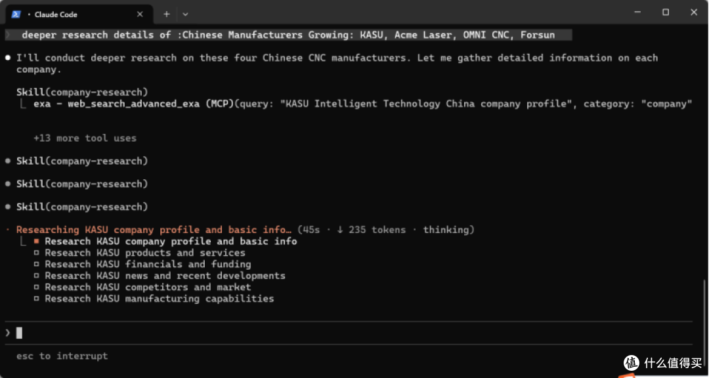Viewport: 709px width, 378px height.
Task: Close the Claude Code terminal tab
Action: click(x=140, y=14)
